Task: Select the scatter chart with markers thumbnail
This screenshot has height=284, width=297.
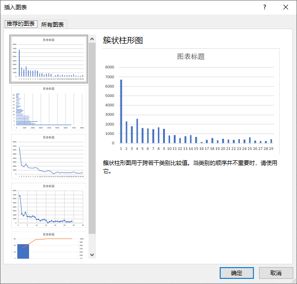Action: (49, 206)
